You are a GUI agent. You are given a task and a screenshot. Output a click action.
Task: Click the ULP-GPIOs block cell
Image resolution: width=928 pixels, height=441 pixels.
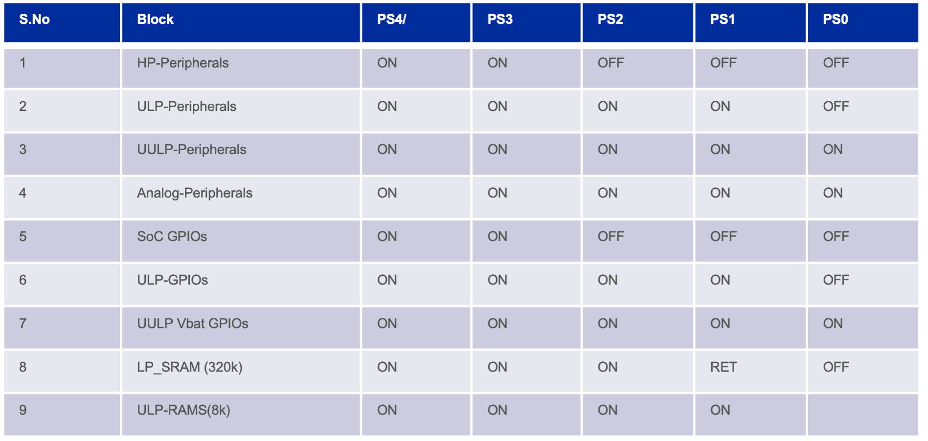tap(241, 285)
